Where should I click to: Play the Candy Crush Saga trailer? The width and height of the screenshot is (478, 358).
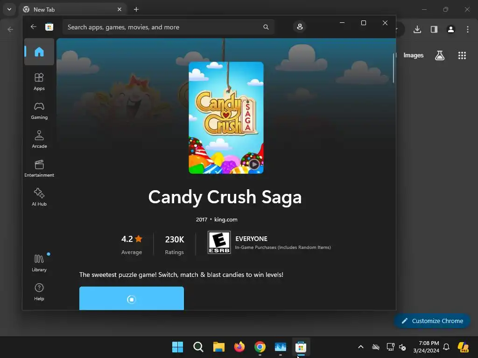pos(254,165)
